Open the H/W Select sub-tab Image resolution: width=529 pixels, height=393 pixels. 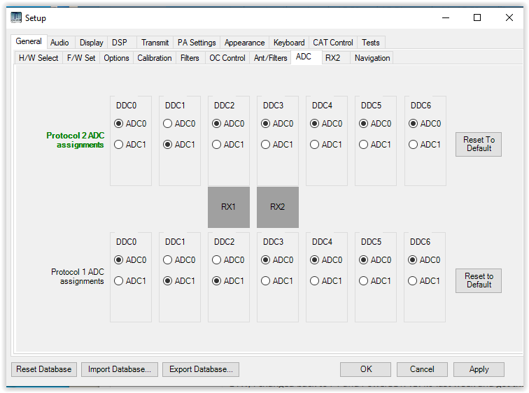tap(38, 58)
